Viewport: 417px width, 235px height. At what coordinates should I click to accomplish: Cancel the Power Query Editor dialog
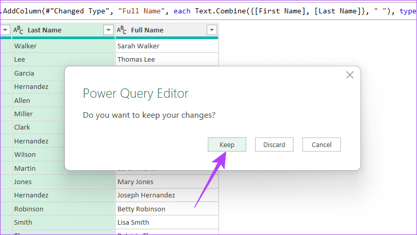[321, 144]
